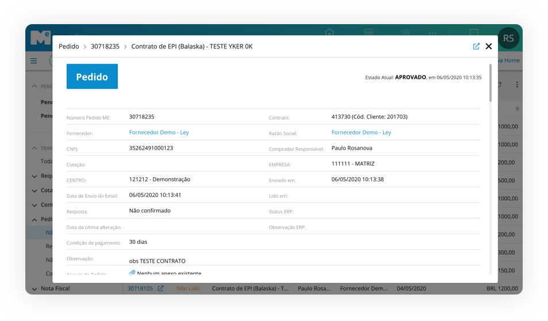Click the Contrato de EPI (Balaska) - TESTE YKER 0K breadcrumb
548x321 pixels.
192,47
